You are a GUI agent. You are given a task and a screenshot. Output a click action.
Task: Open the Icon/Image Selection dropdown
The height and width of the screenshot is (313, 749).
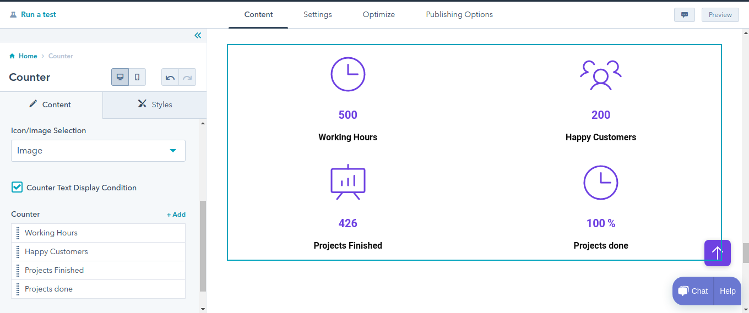pos(98,151)
